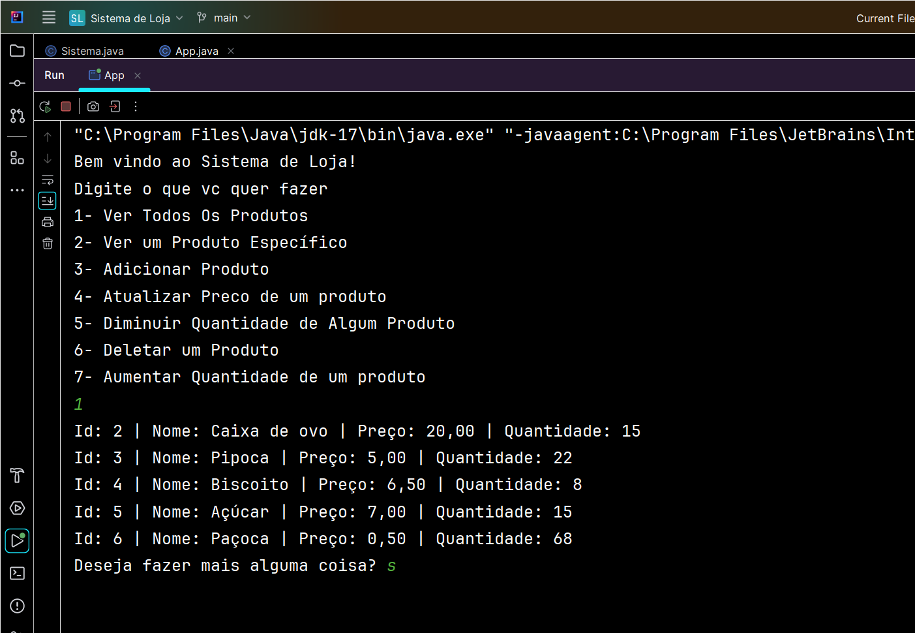Click 'Digite o que vc quer fazer' line

click(x=201, y=189)
